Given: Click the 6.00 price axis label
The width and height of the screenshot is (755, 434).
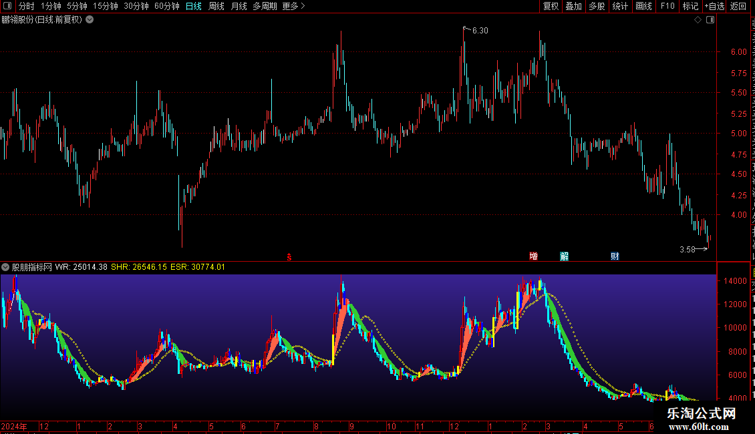Looking at the screenshot, I should (738, 52).
